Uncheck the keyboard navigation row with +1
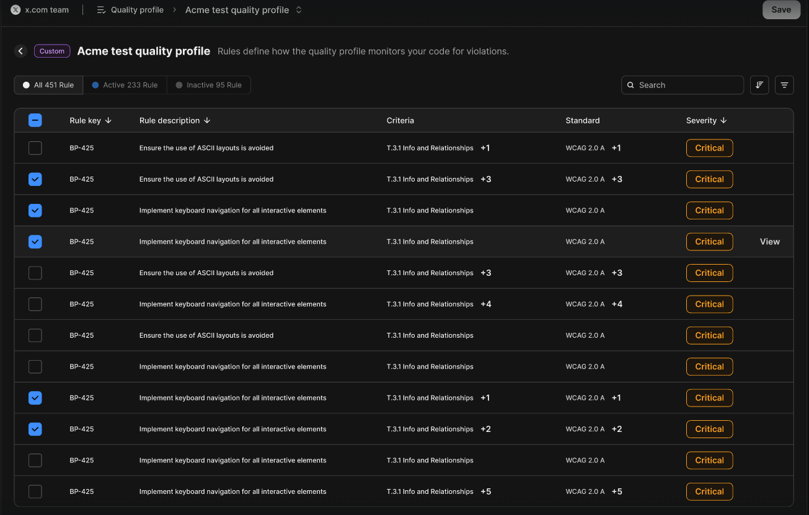809x515 pixels. [35, 398]
